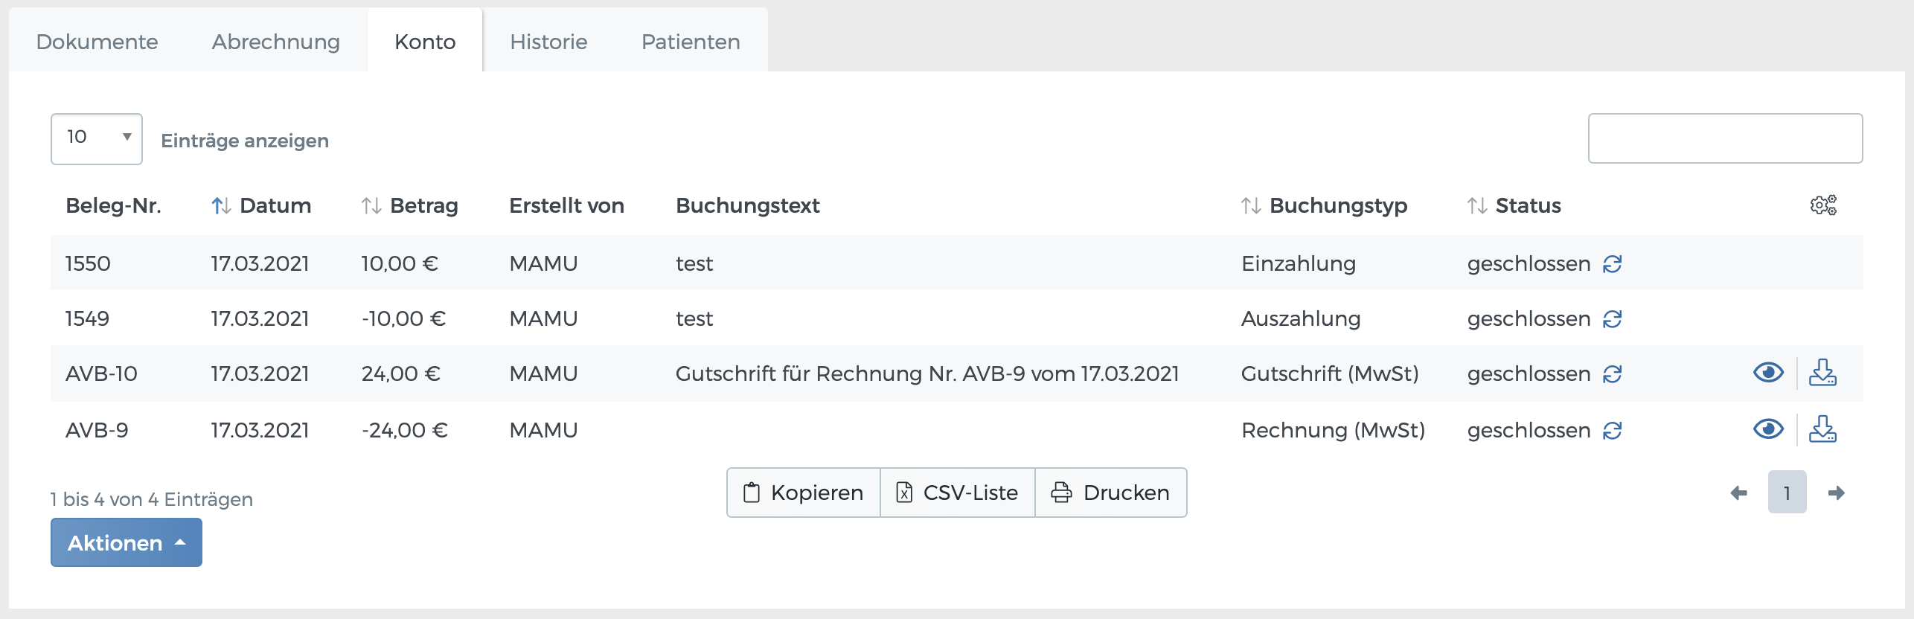Focus the table search input field

1725,138
